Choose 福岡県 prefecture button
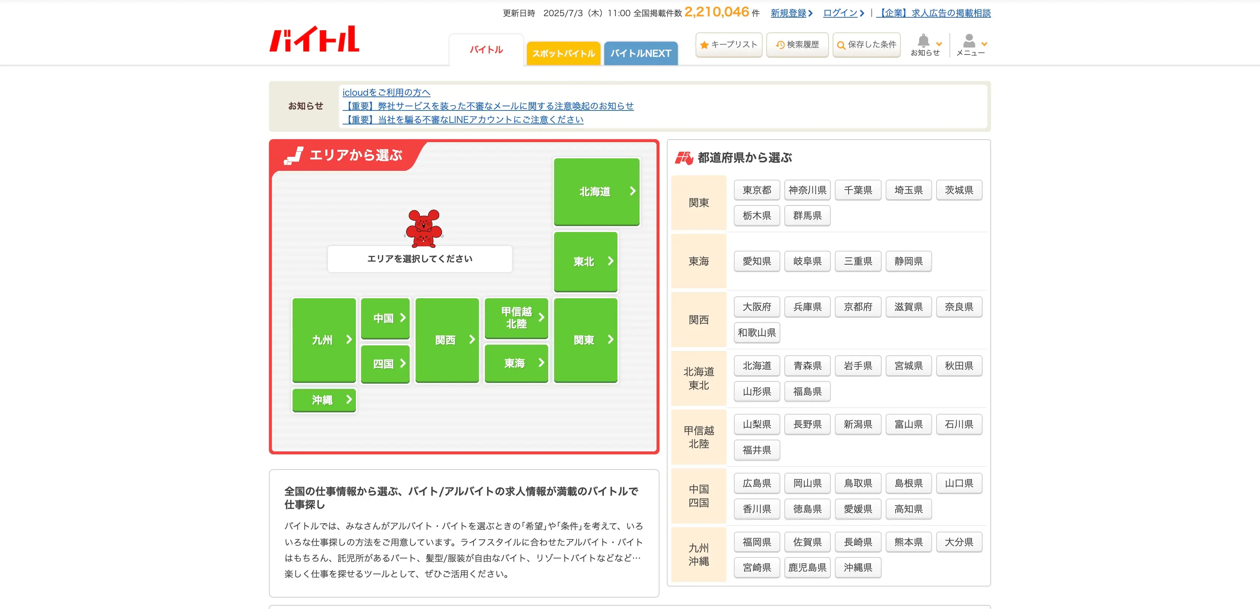Screen dimensions: 1260x609 [x=757, y=542]
